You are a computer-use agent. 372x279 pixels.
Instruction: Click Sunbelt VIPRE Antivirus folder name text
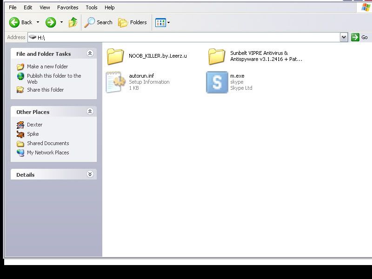(266, 56)
